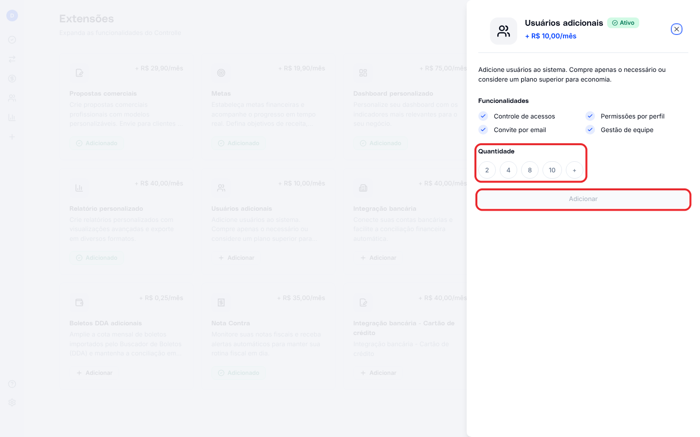The width and height of the screenshot is (700, 437).
Task: Open the dollar coin sidebar icon
Action: point(12,79)
